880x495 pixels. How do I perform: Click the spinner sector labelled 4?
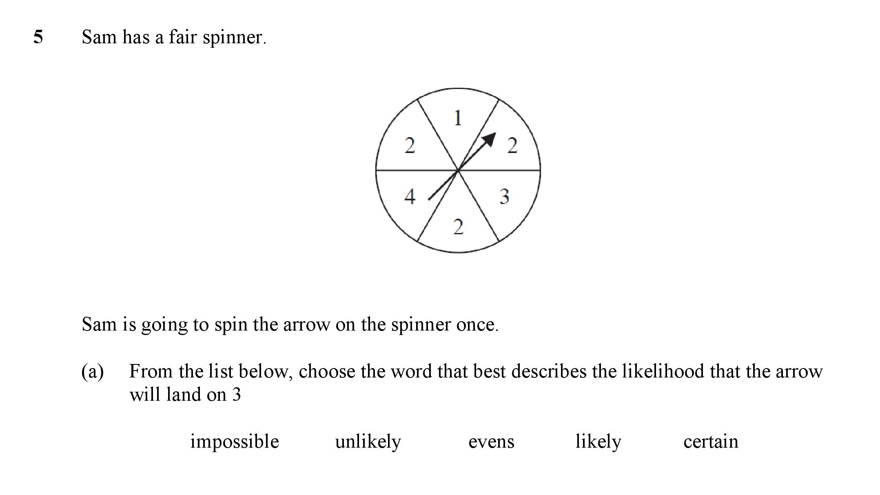tap(410, 197)
